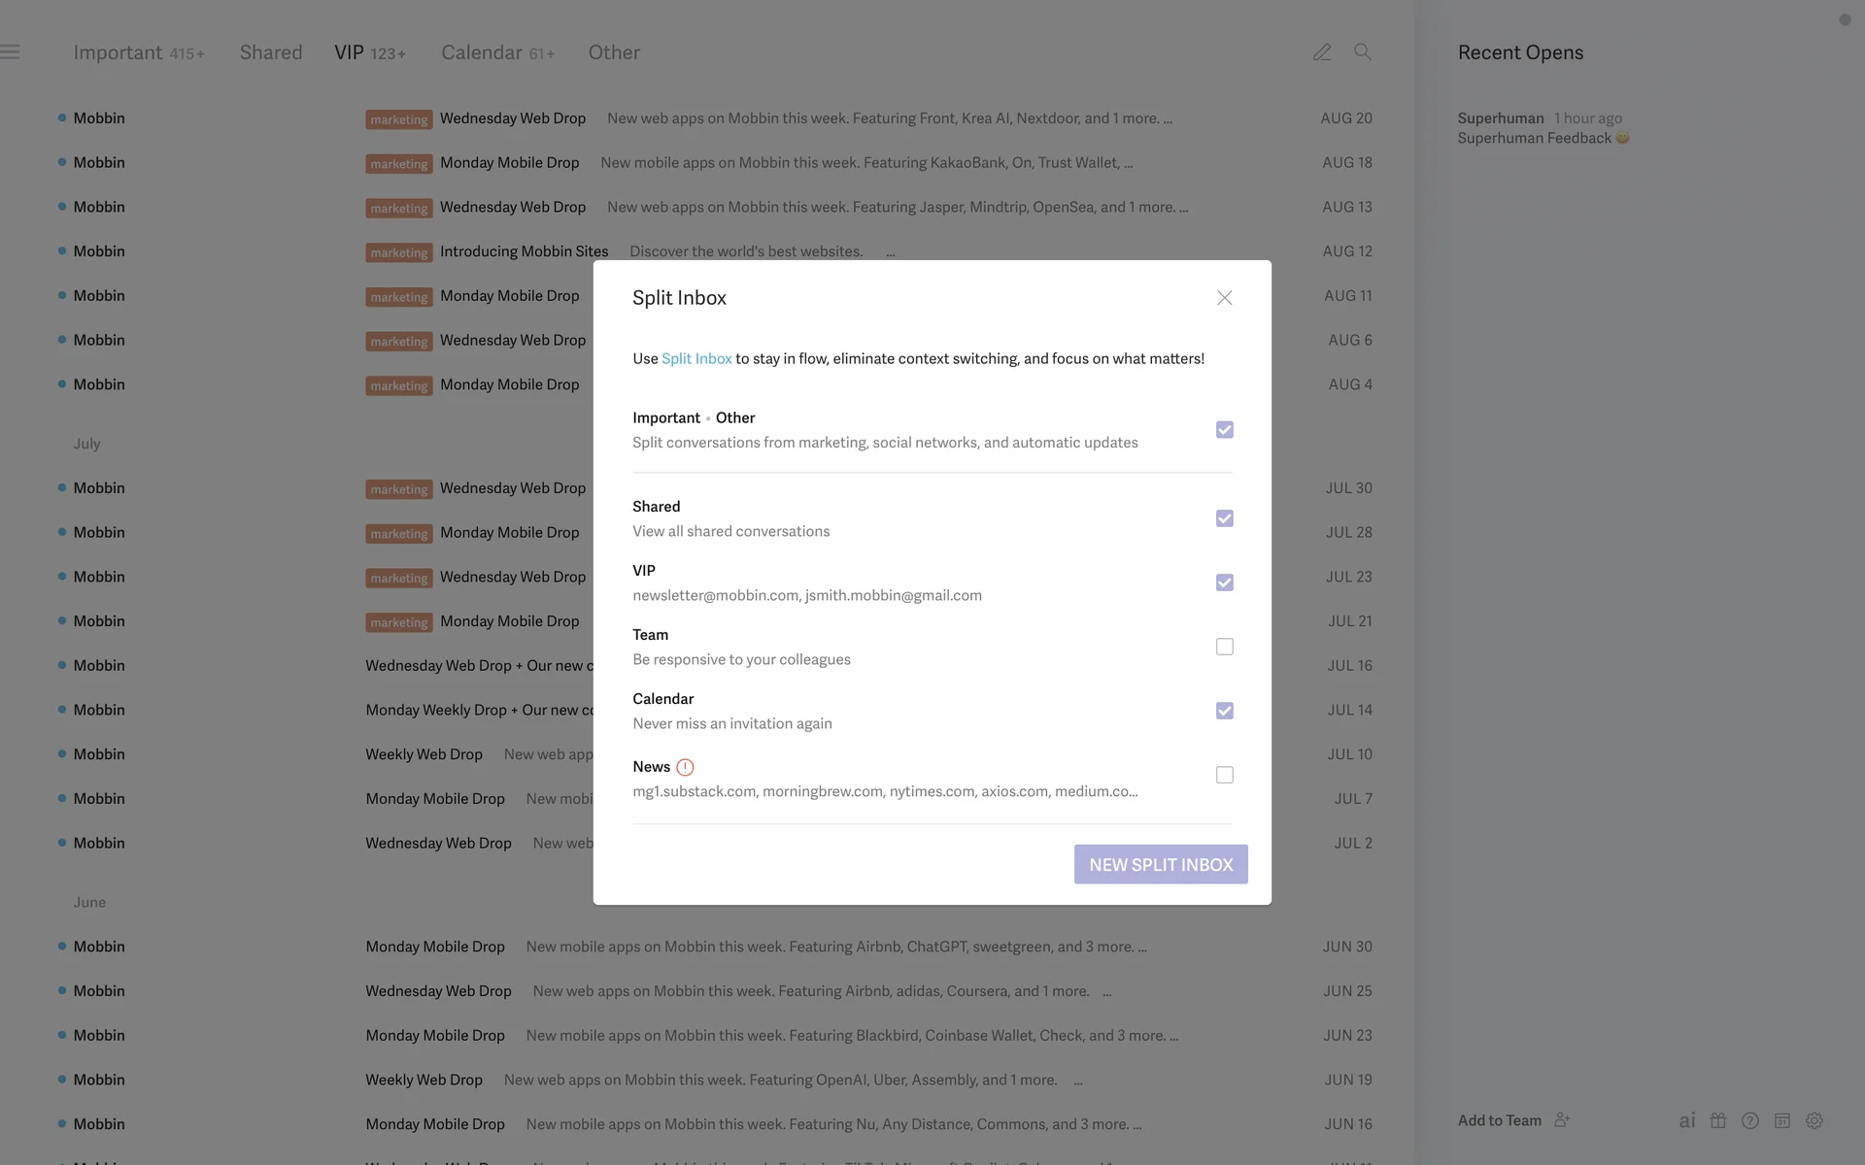Open the settings gear icon
The width and height of the screenshot is (1865, 1165).
coord(1814,1120)
